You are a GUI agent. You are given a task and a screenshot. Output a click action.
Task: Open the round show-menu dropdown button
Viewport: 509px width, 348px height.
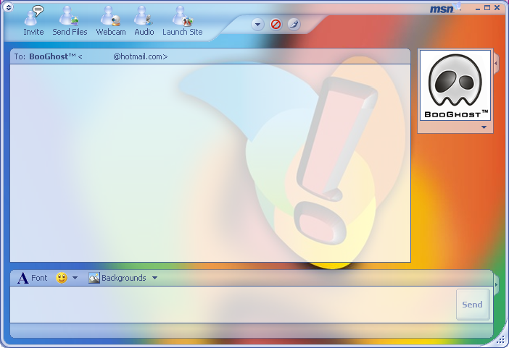257,25
